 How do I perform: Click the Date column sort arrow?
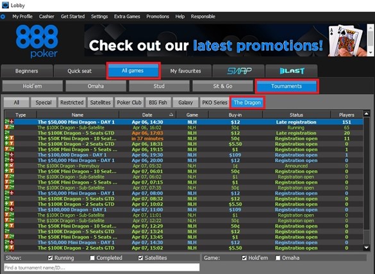tap(171, 115)
